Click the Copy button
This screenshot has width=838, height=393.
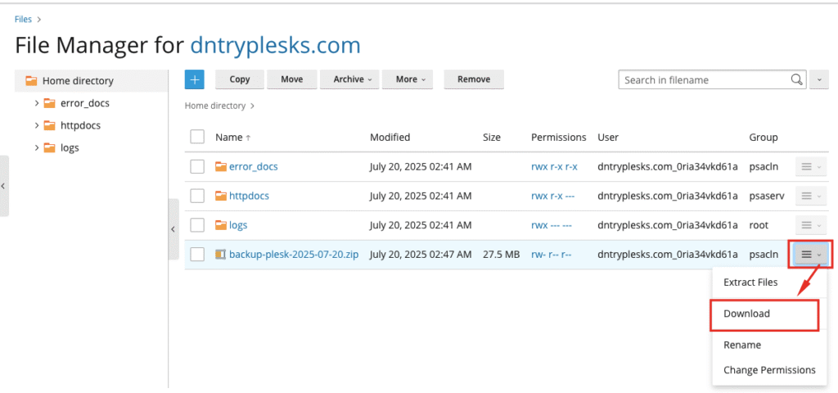click(x=240, y=79)
